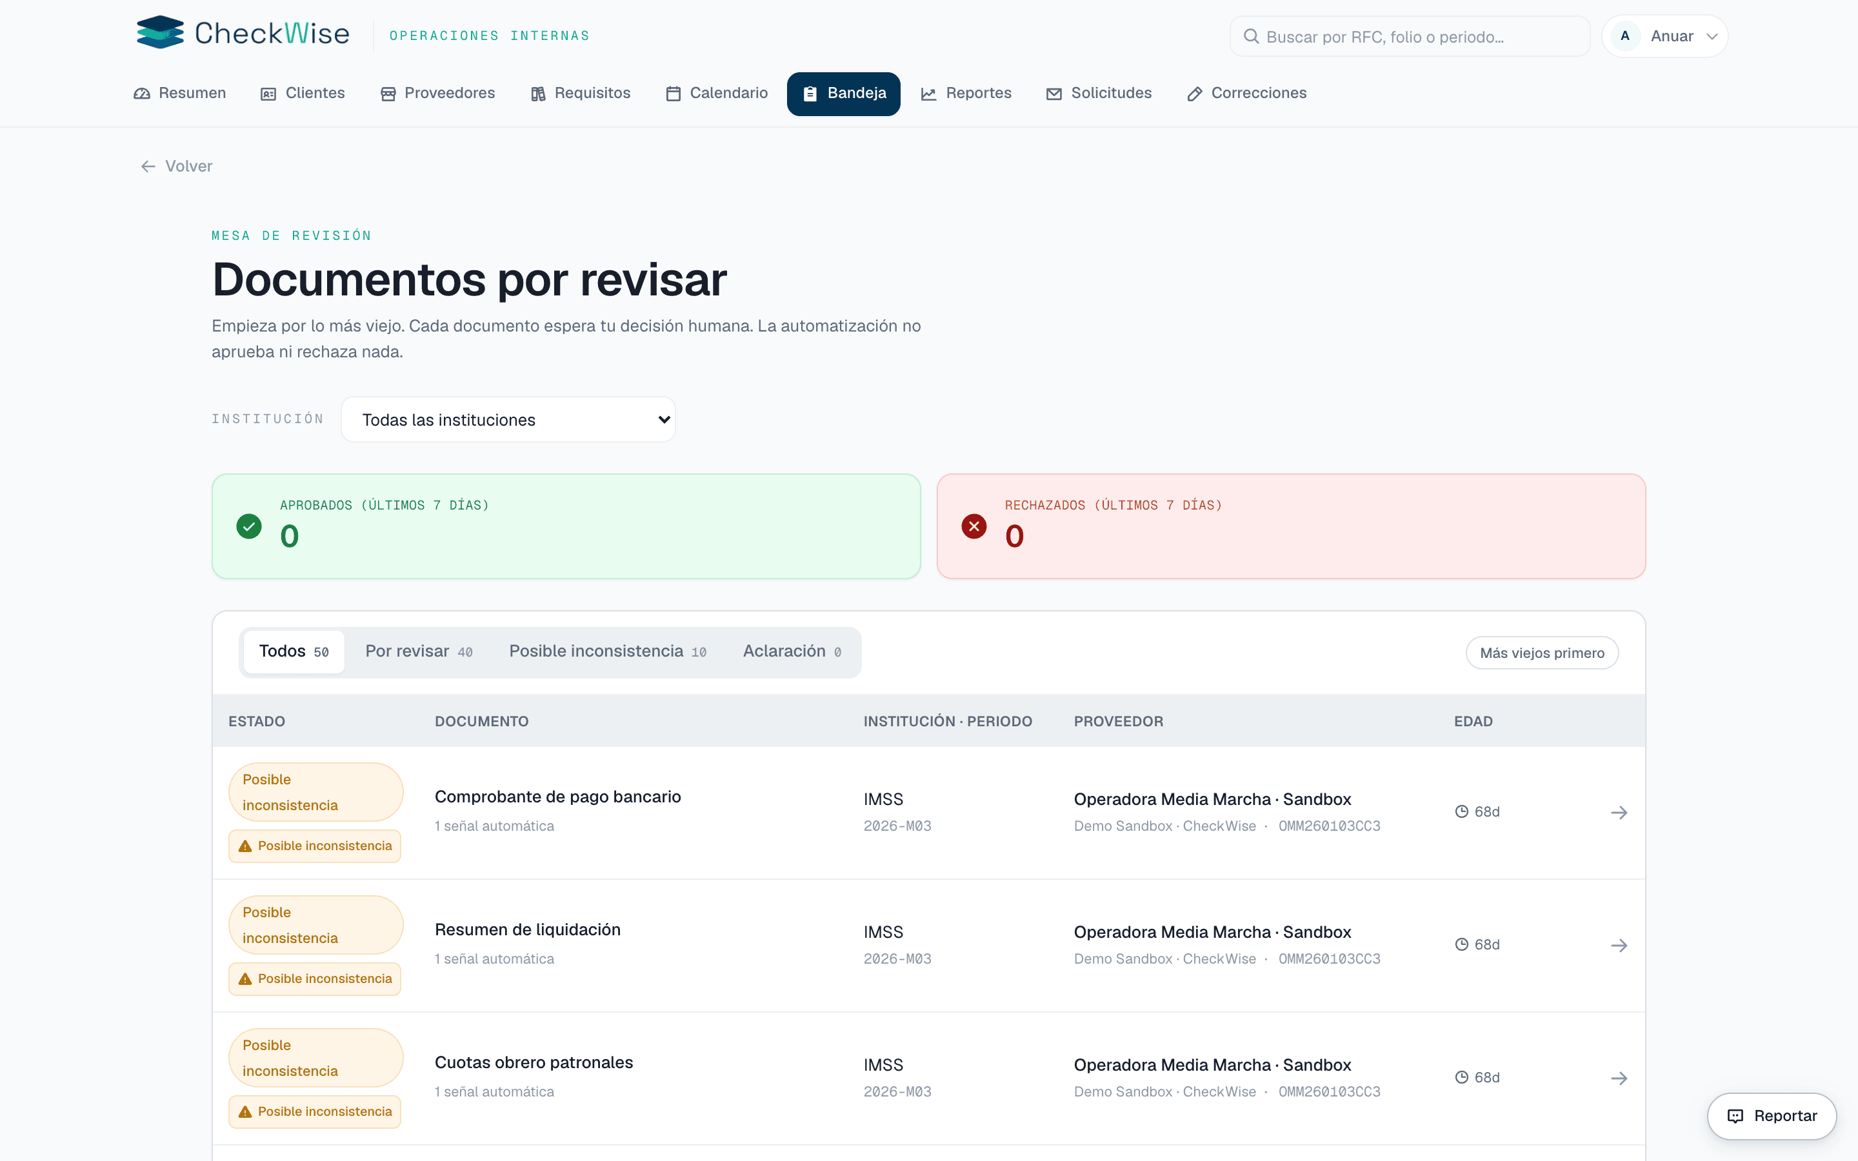Screen dimensions: 1858x1161
Task: Open Resumen de liquidación row arrow
Action: [1619, 945]
